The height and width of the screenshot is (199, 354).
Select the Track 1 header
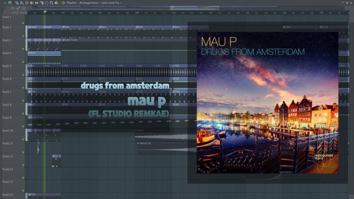13,20
